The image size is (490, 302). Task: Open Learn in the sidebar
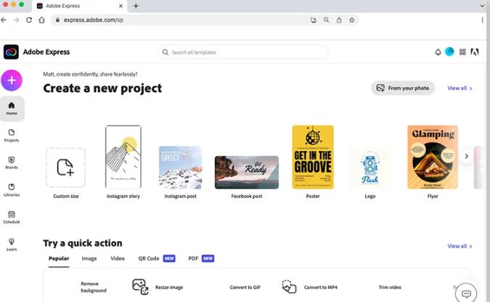(x=12, y=245)
